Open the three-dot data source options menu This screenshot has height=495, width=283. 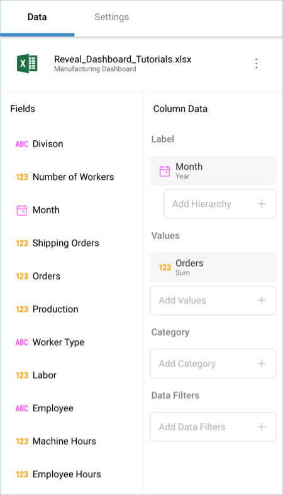(x=256, y=64)
